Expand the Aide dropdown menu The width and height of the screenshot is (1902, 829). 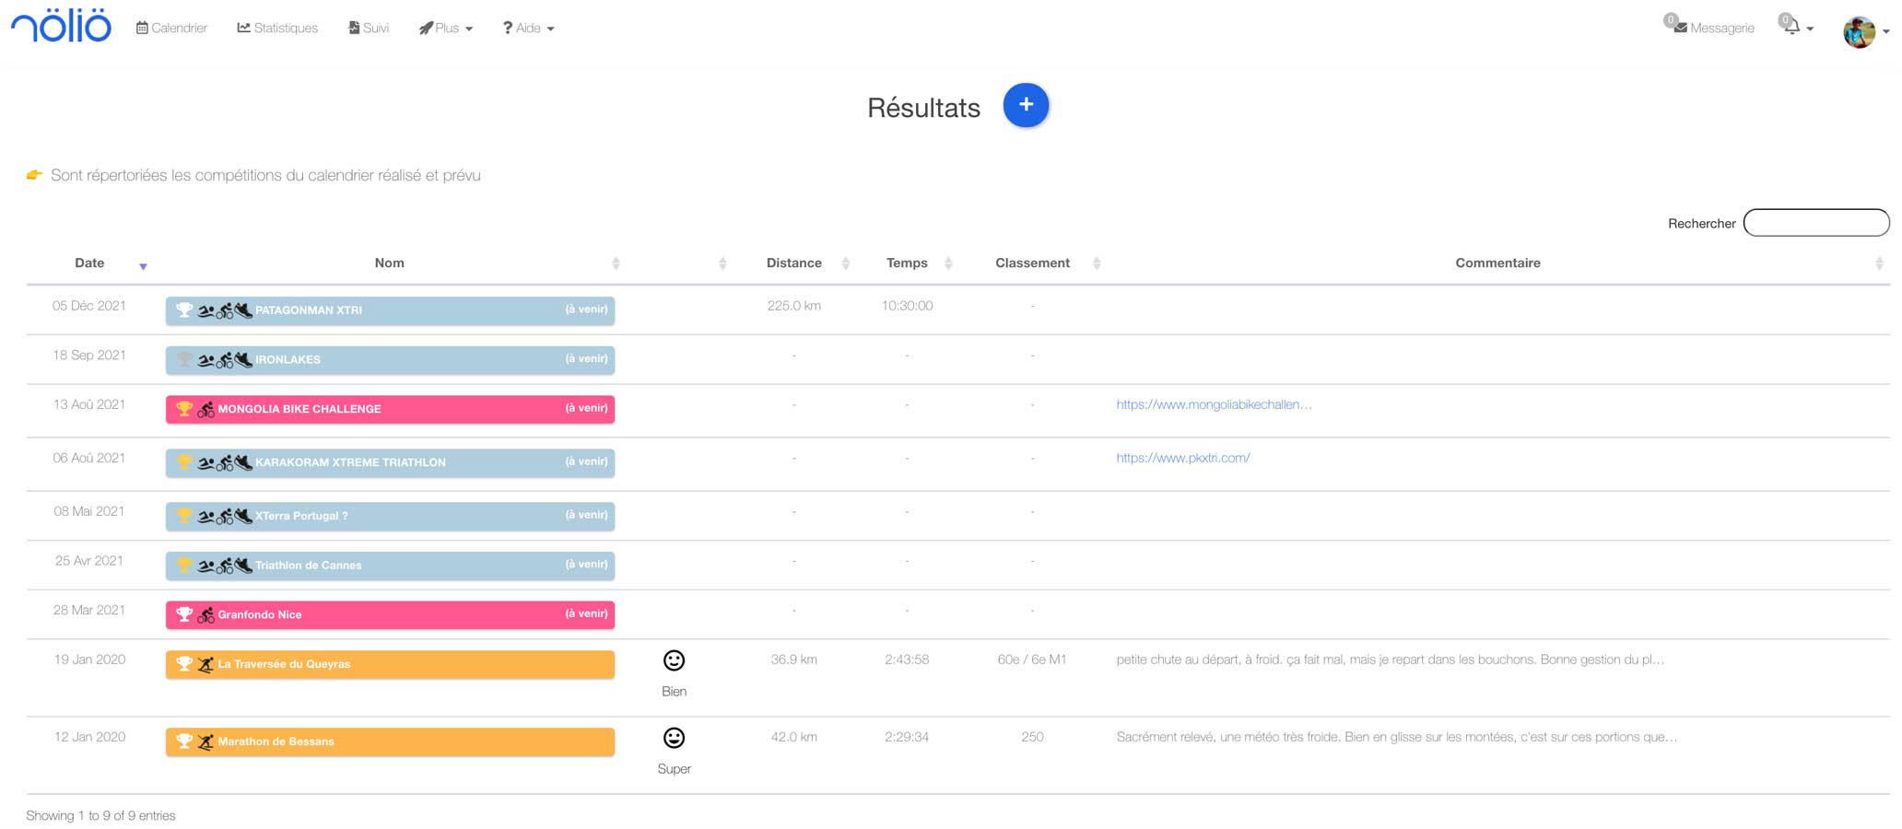coord(528,29)
